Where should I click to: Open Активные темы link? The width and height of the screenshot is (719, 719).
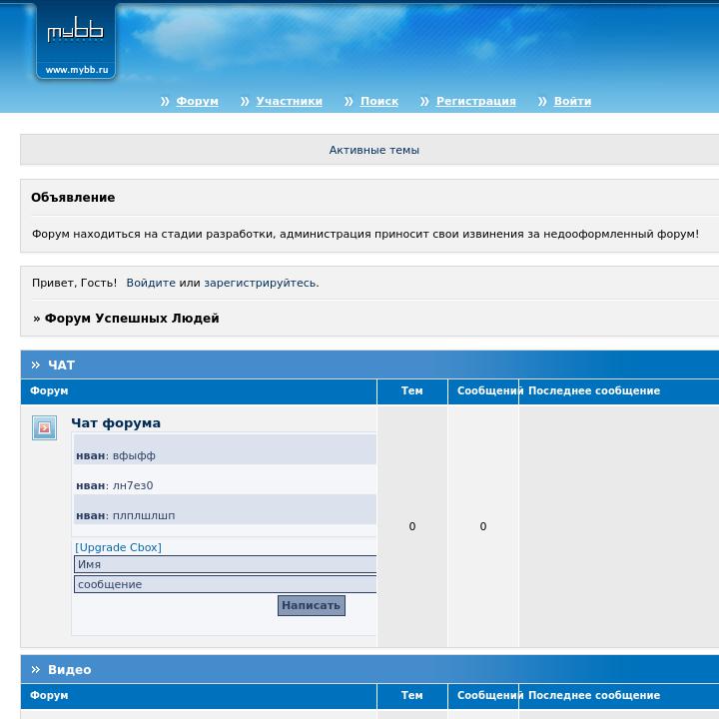click(374, 150)
